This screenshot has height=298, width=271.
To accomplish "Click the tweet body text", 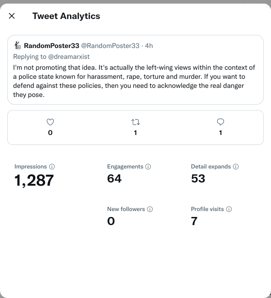I will [x=134, y=81].
